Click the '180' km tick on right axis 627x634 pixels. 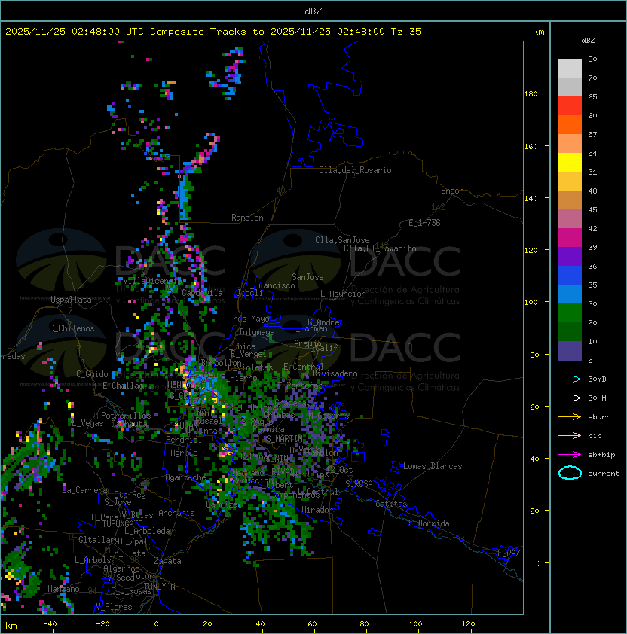[x=531, y=94]
